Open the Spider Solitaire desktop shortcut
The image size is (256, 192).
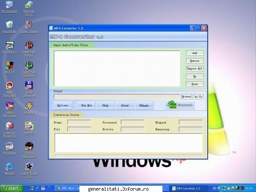[29, 27]
